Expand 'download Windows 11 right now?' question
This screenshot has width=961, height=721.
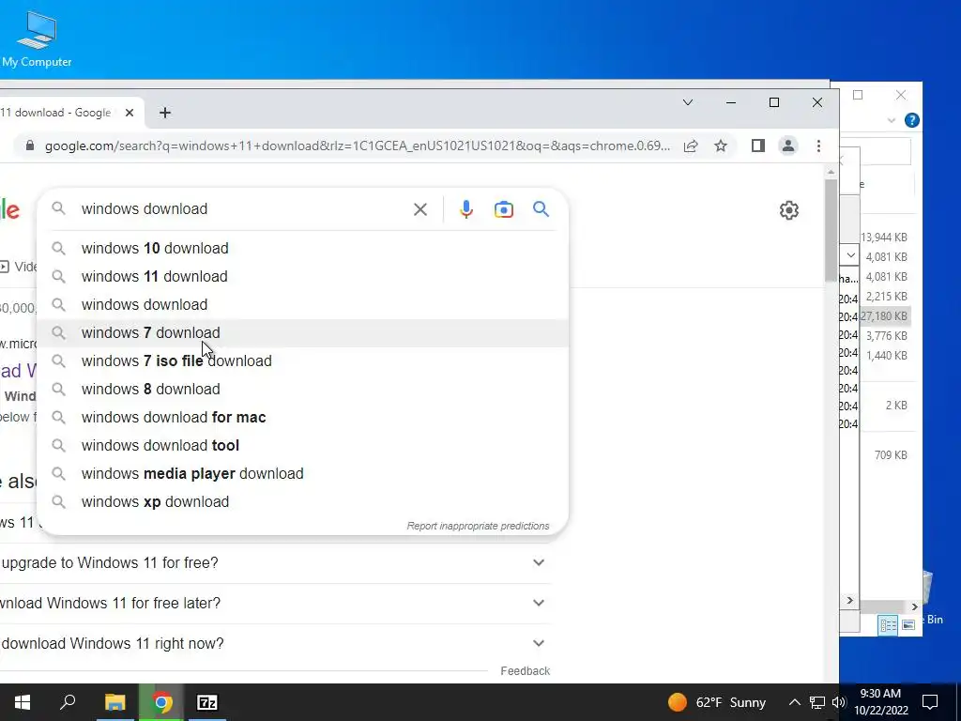click(538, 643)
